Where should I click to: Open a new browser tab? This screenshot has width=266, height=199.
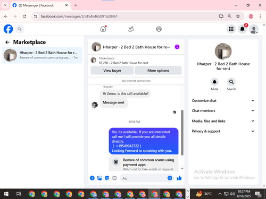[x=76, y=5]
